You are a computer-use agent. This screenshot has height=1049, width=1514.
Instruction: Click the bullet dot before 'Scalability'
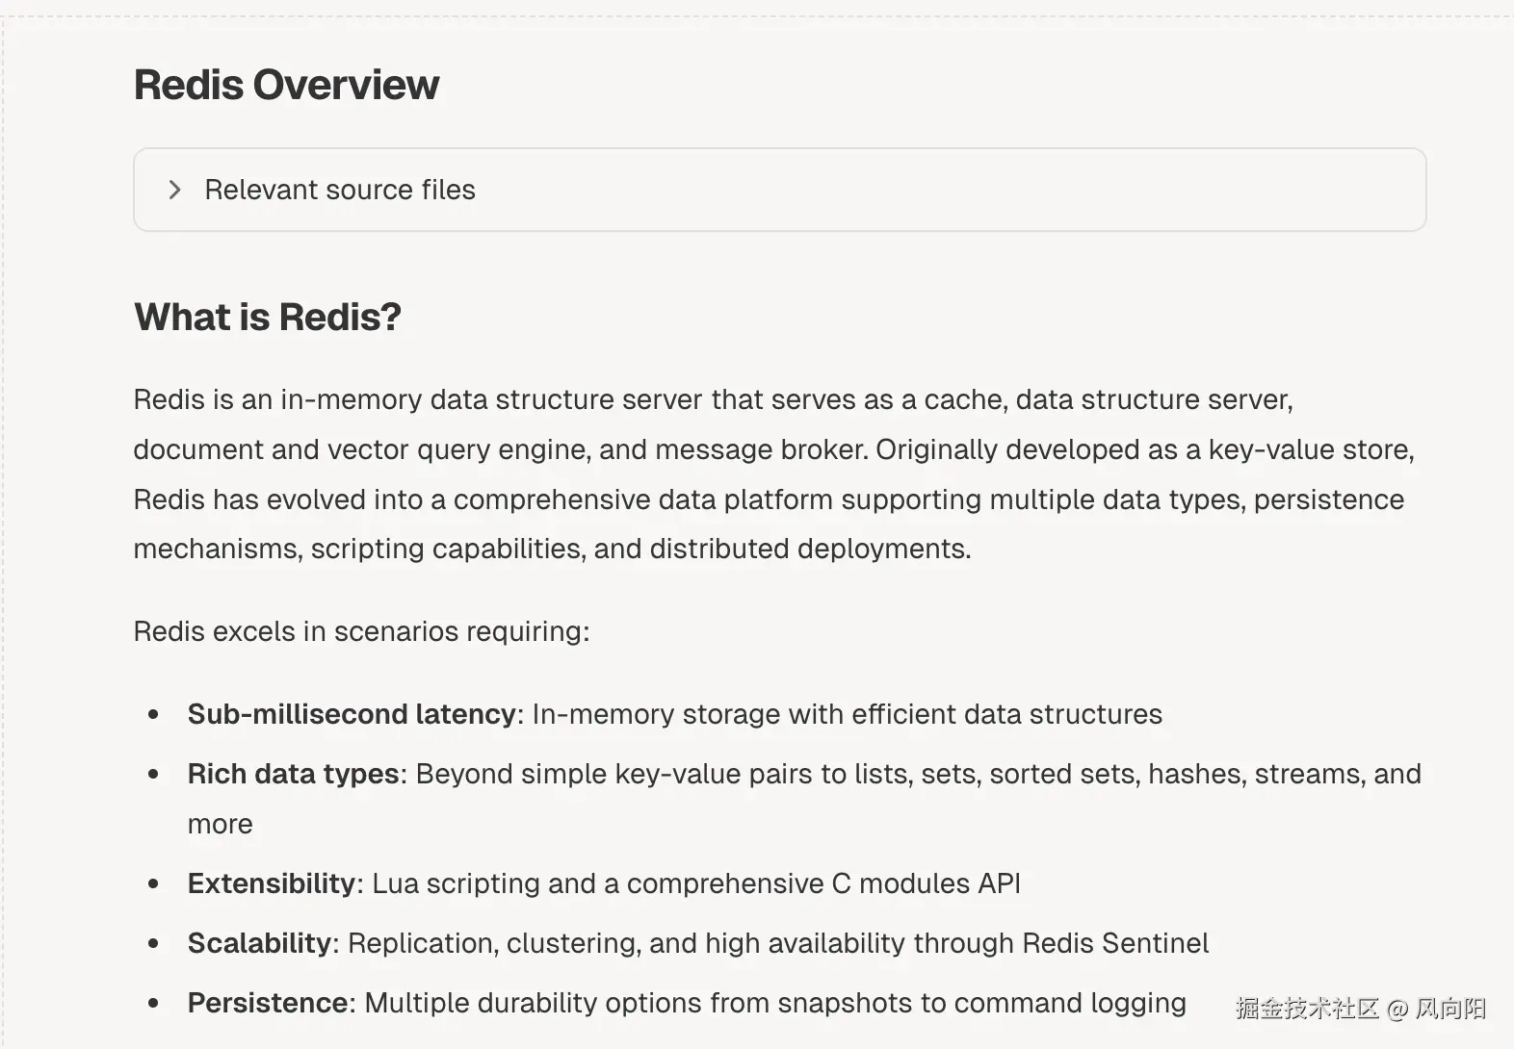tap(153, 943)
